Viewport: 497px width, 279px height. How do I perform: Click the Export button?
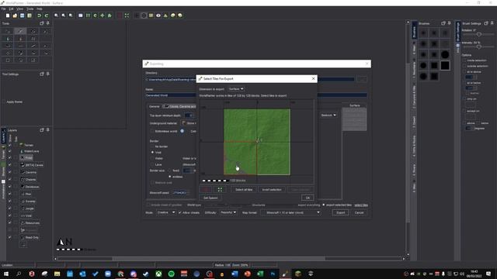point(341,212)
